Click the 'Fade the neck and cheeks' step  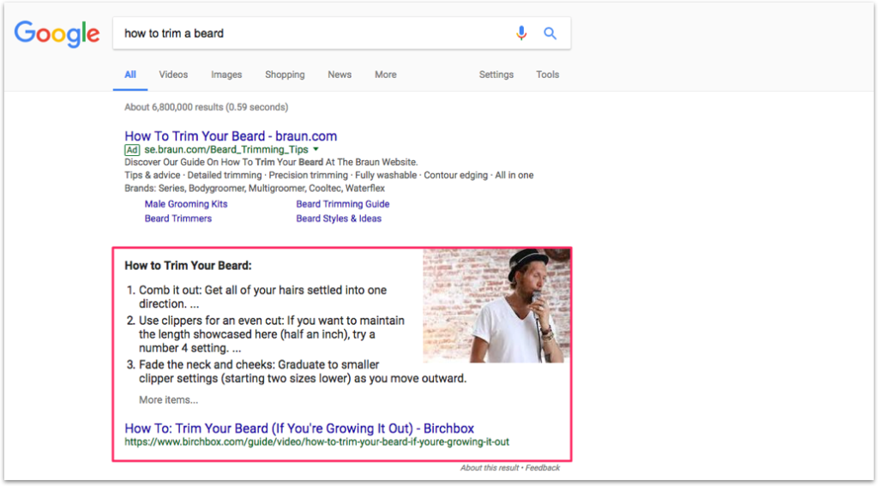click(x=303, y=371)
